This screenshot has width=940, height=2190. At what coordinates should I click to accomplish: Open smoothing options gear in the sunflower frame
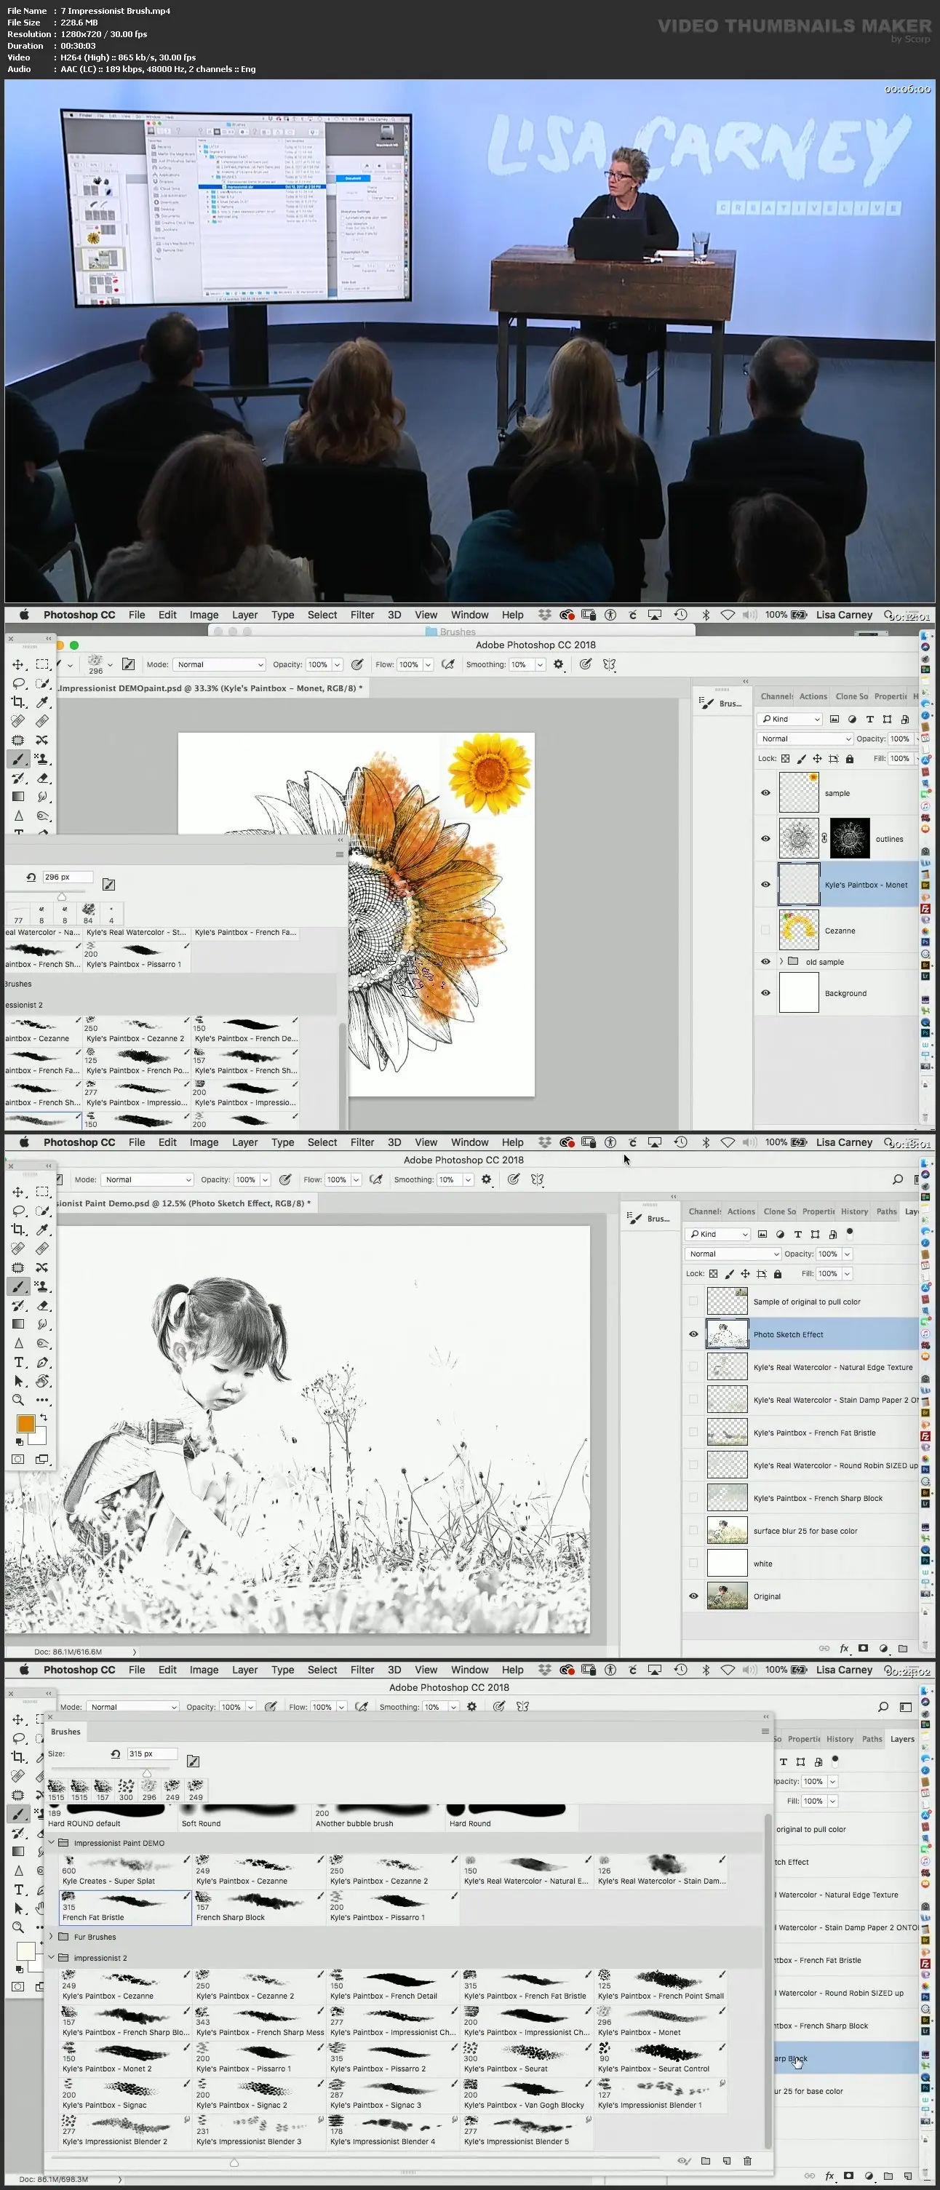tap(558, 664)
